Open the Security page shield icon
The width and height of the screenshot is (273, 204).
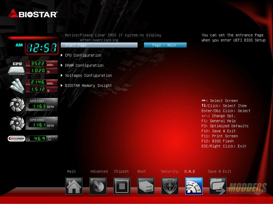point(170,186)
